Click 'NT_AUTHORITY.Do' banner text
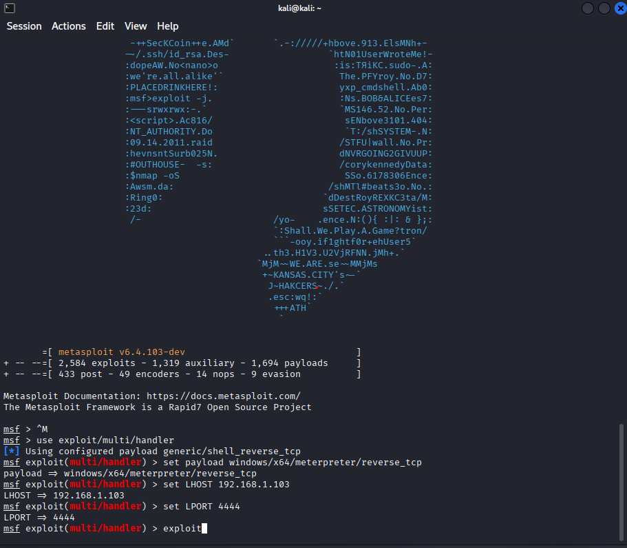This screenshot has width=627, height=548. pyautogui.click(x=171, y=132)
